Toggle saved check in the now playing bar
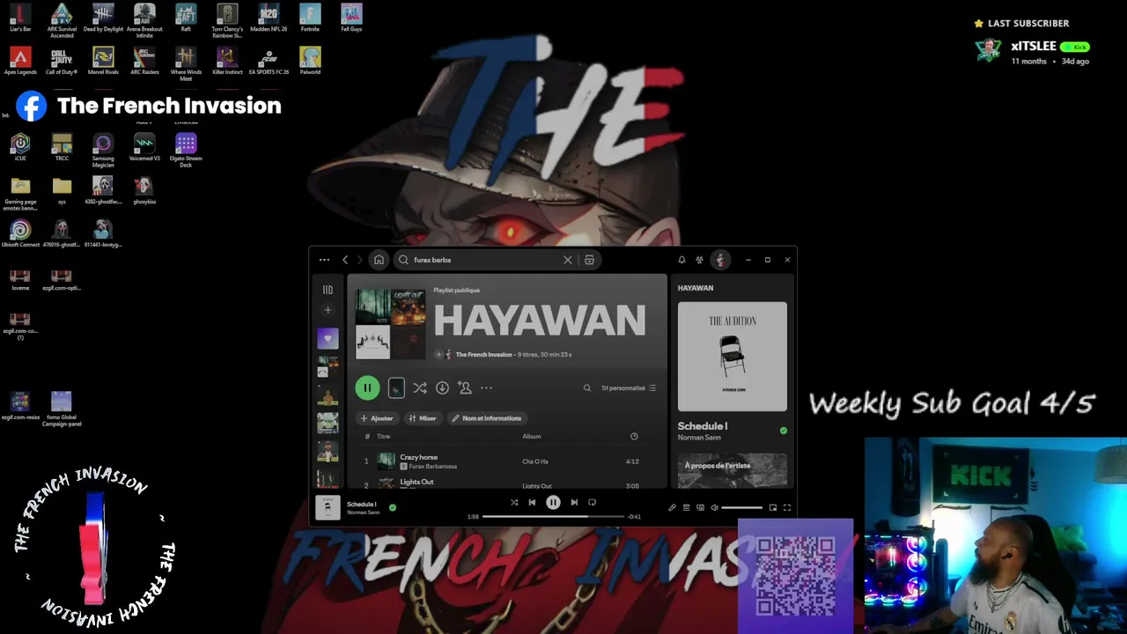The height and width of the screenshot is (634, 1127). click(x=393, y=507)
